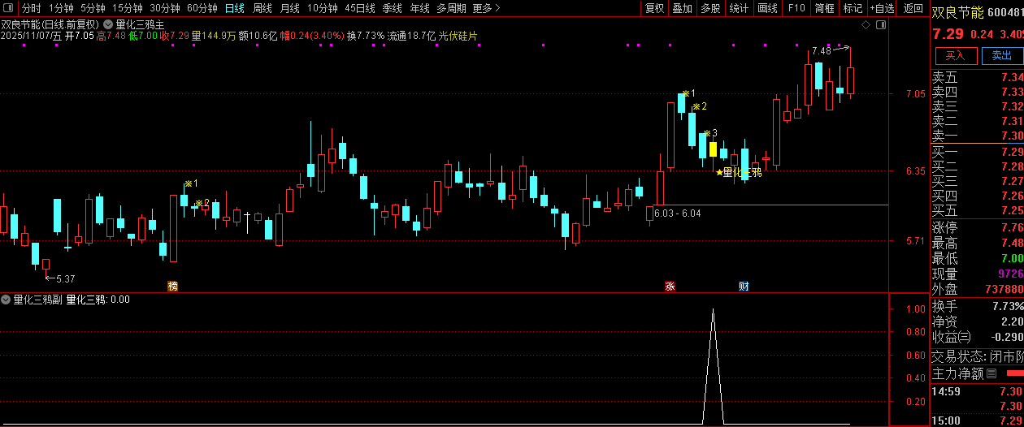The width and height of the screenshot is (1024, 427).
Task: Toggle the left sidebar panel icon
Action: [9, 8]
